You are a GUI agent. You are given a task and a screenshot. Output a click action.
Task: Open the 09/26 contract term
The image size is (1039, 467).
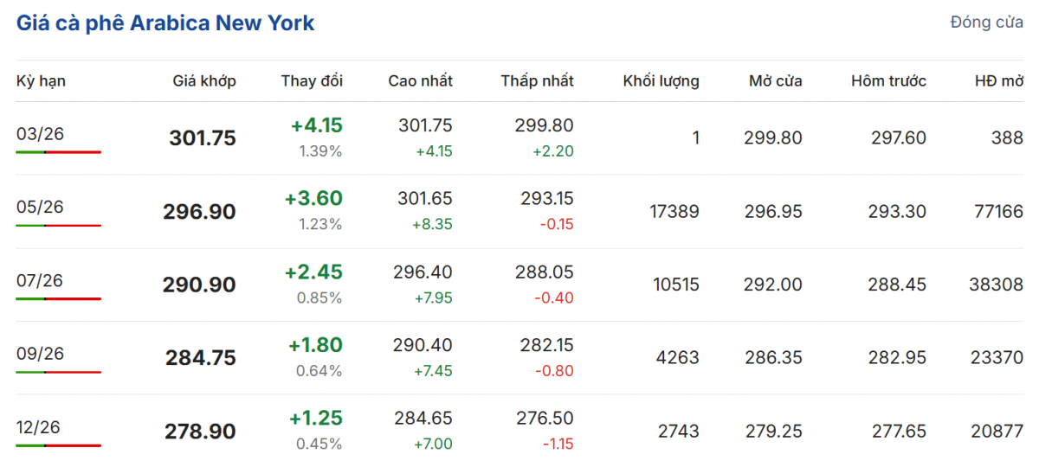[40, 354]
